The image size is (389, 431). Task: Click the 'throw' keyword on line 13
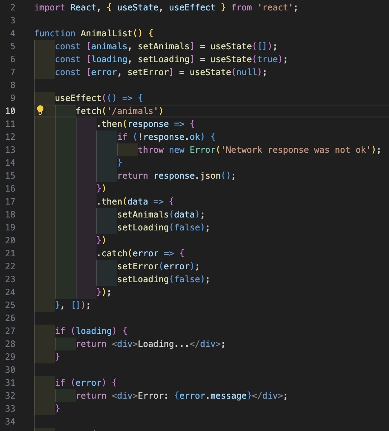pos(151,150)
